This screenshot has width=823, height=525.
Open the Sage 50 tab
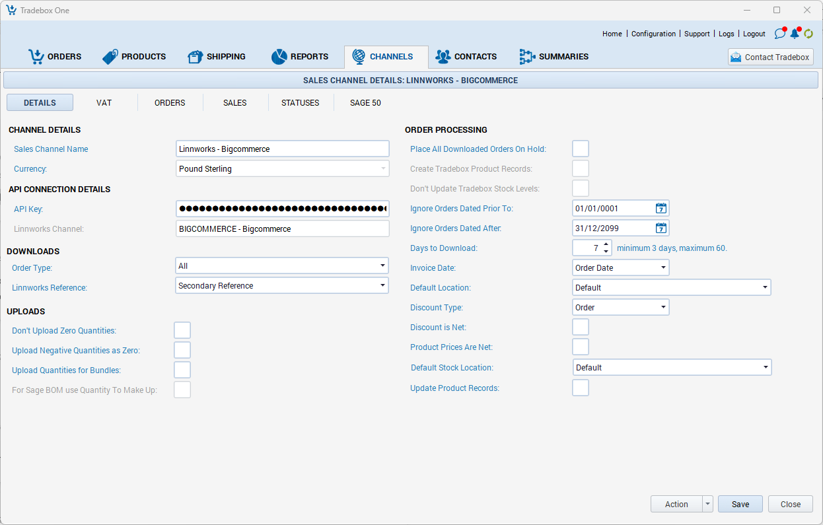point(365,103)
